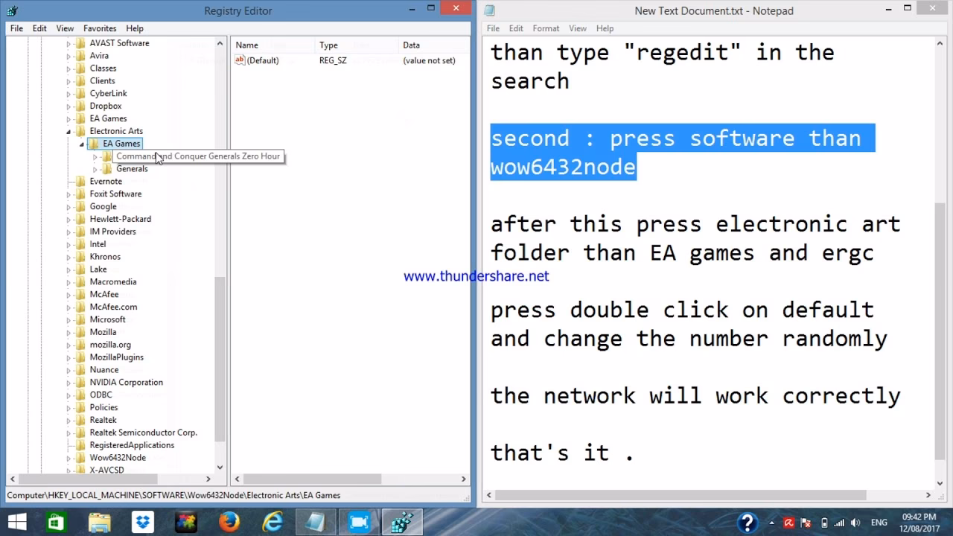
Task: Open Registry Editor View menu
Action: [x=65, y=28]
